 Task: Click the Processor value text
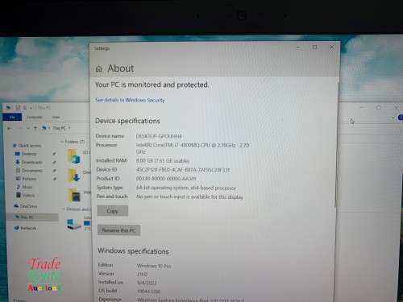tap(193, 148)
